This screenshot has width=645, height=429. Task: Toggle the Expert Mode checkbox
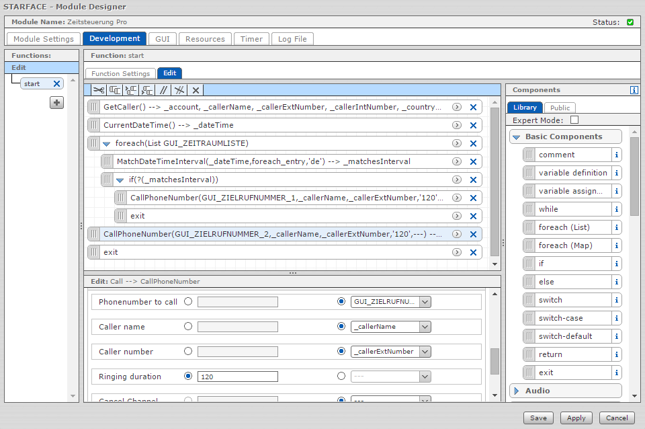coord(574,120)
